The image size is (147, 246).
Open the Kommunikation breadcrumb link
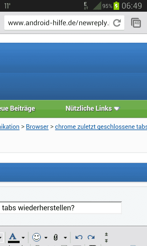pyautogui.click(x=10, y=127)
